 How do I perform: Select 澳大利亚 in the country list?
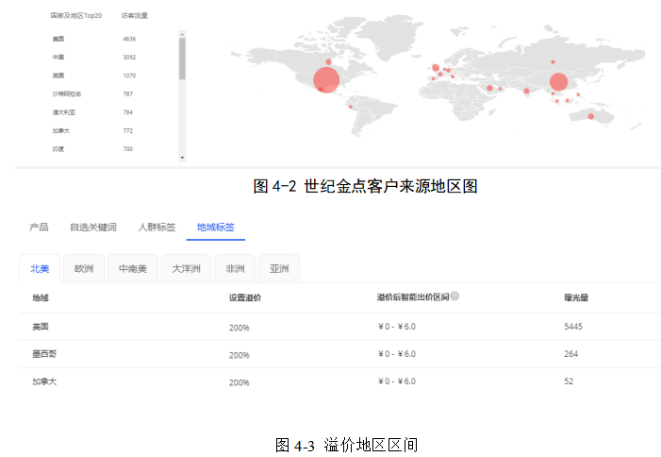coord(64,112)
